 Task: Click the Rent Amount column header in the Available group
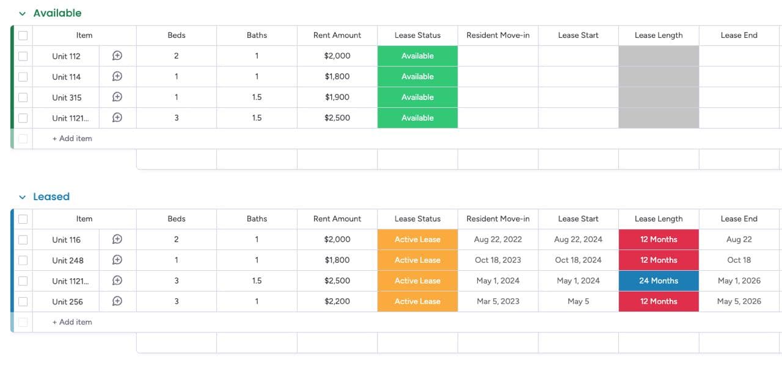tap(337, 35)
